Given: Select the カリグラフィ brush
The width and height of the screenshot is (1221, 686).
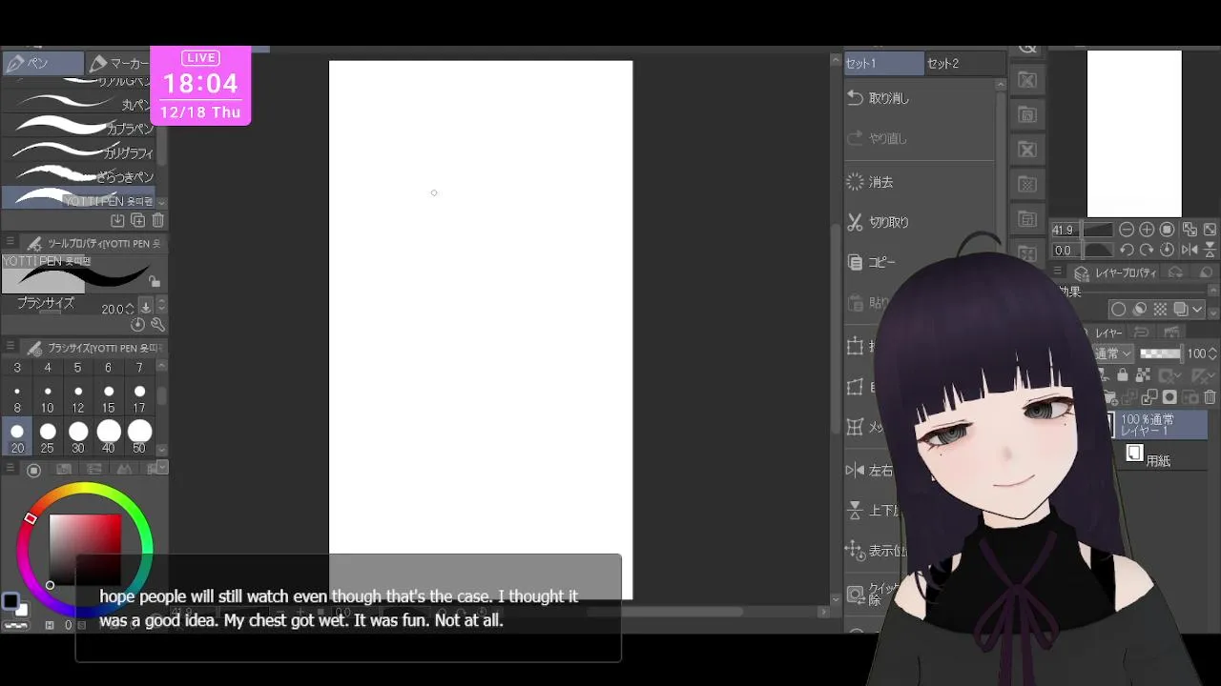Looking at the screenshot, I should [x=78, y=151].
